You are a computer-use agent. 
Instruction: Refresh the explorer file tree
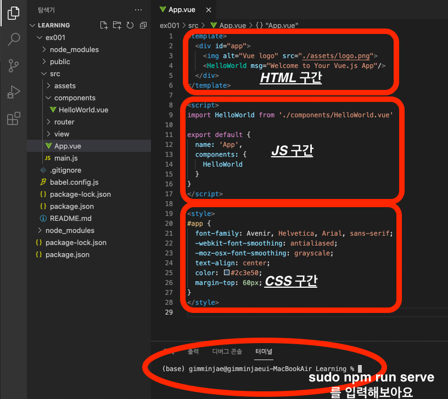click(x=130, y=25)
